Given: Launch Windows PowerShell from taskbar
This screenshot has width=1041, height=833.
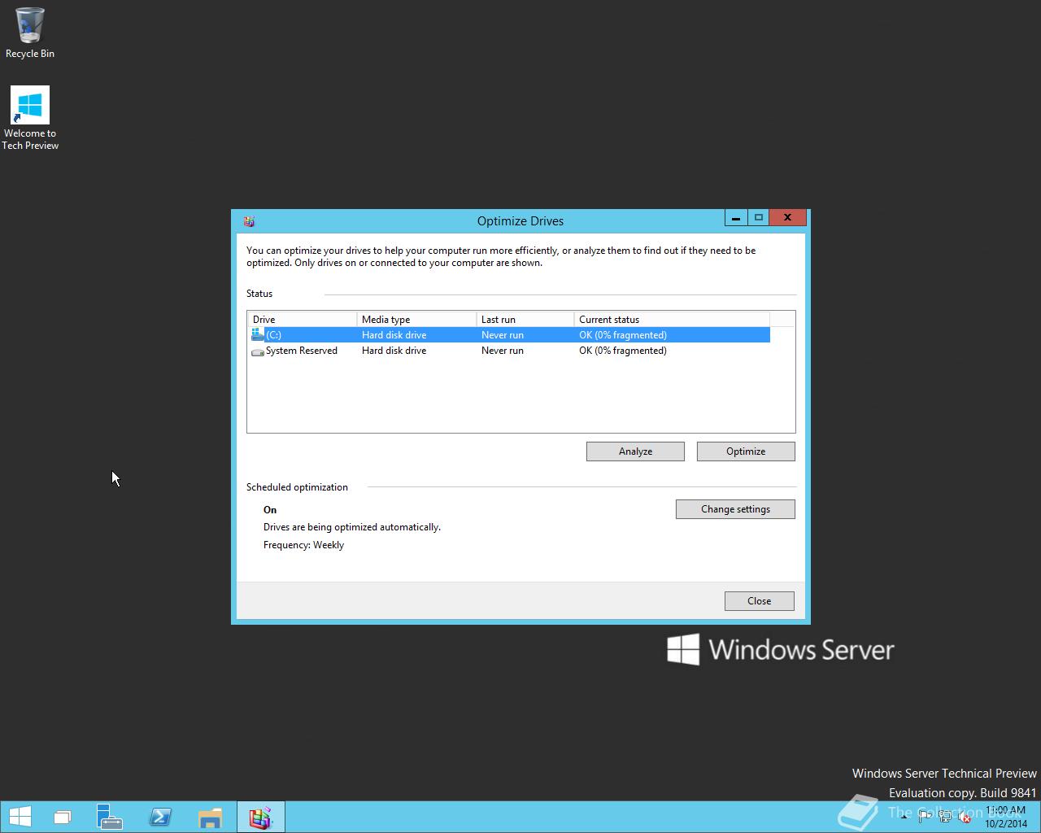Looking at the screenshot, I should coord(160,817).
